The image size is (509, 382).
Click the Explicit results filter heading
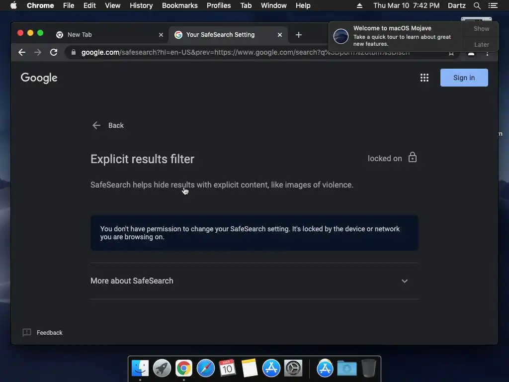coord(142,159)
